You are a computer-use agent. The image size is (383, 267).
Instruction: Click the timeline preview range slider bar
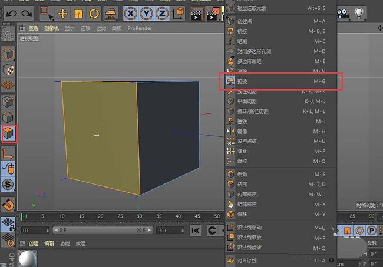point(103,230)
